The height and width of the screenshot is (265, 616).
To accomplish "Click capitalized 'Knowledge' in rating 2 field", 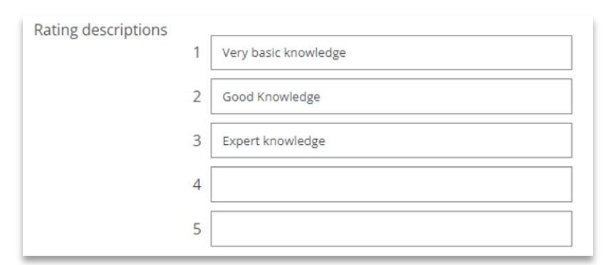I will pos(288,97).
